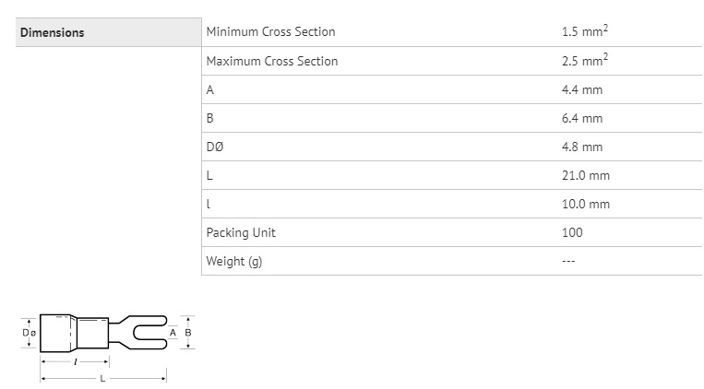Click the 4.8 mm diameter value
Image resolution: width=704 pixels, height=389 pixels.
582,147
